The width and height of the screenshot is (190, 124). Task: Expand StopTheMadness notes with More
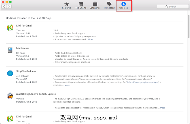tap(67, 85)
